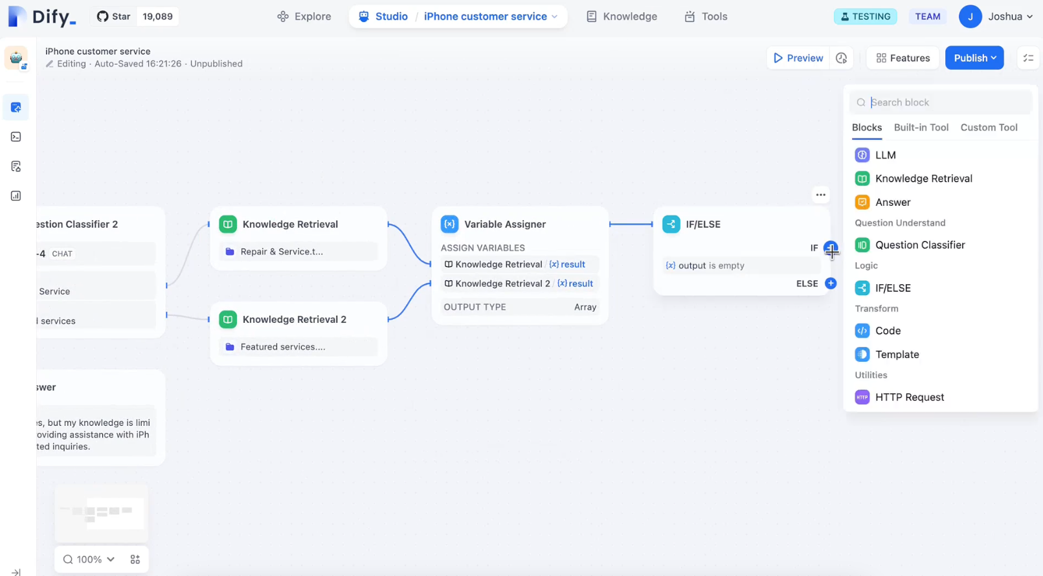Open the Features panel
The height and width of the screenshot is (576, 1043).
pos(903,58)
